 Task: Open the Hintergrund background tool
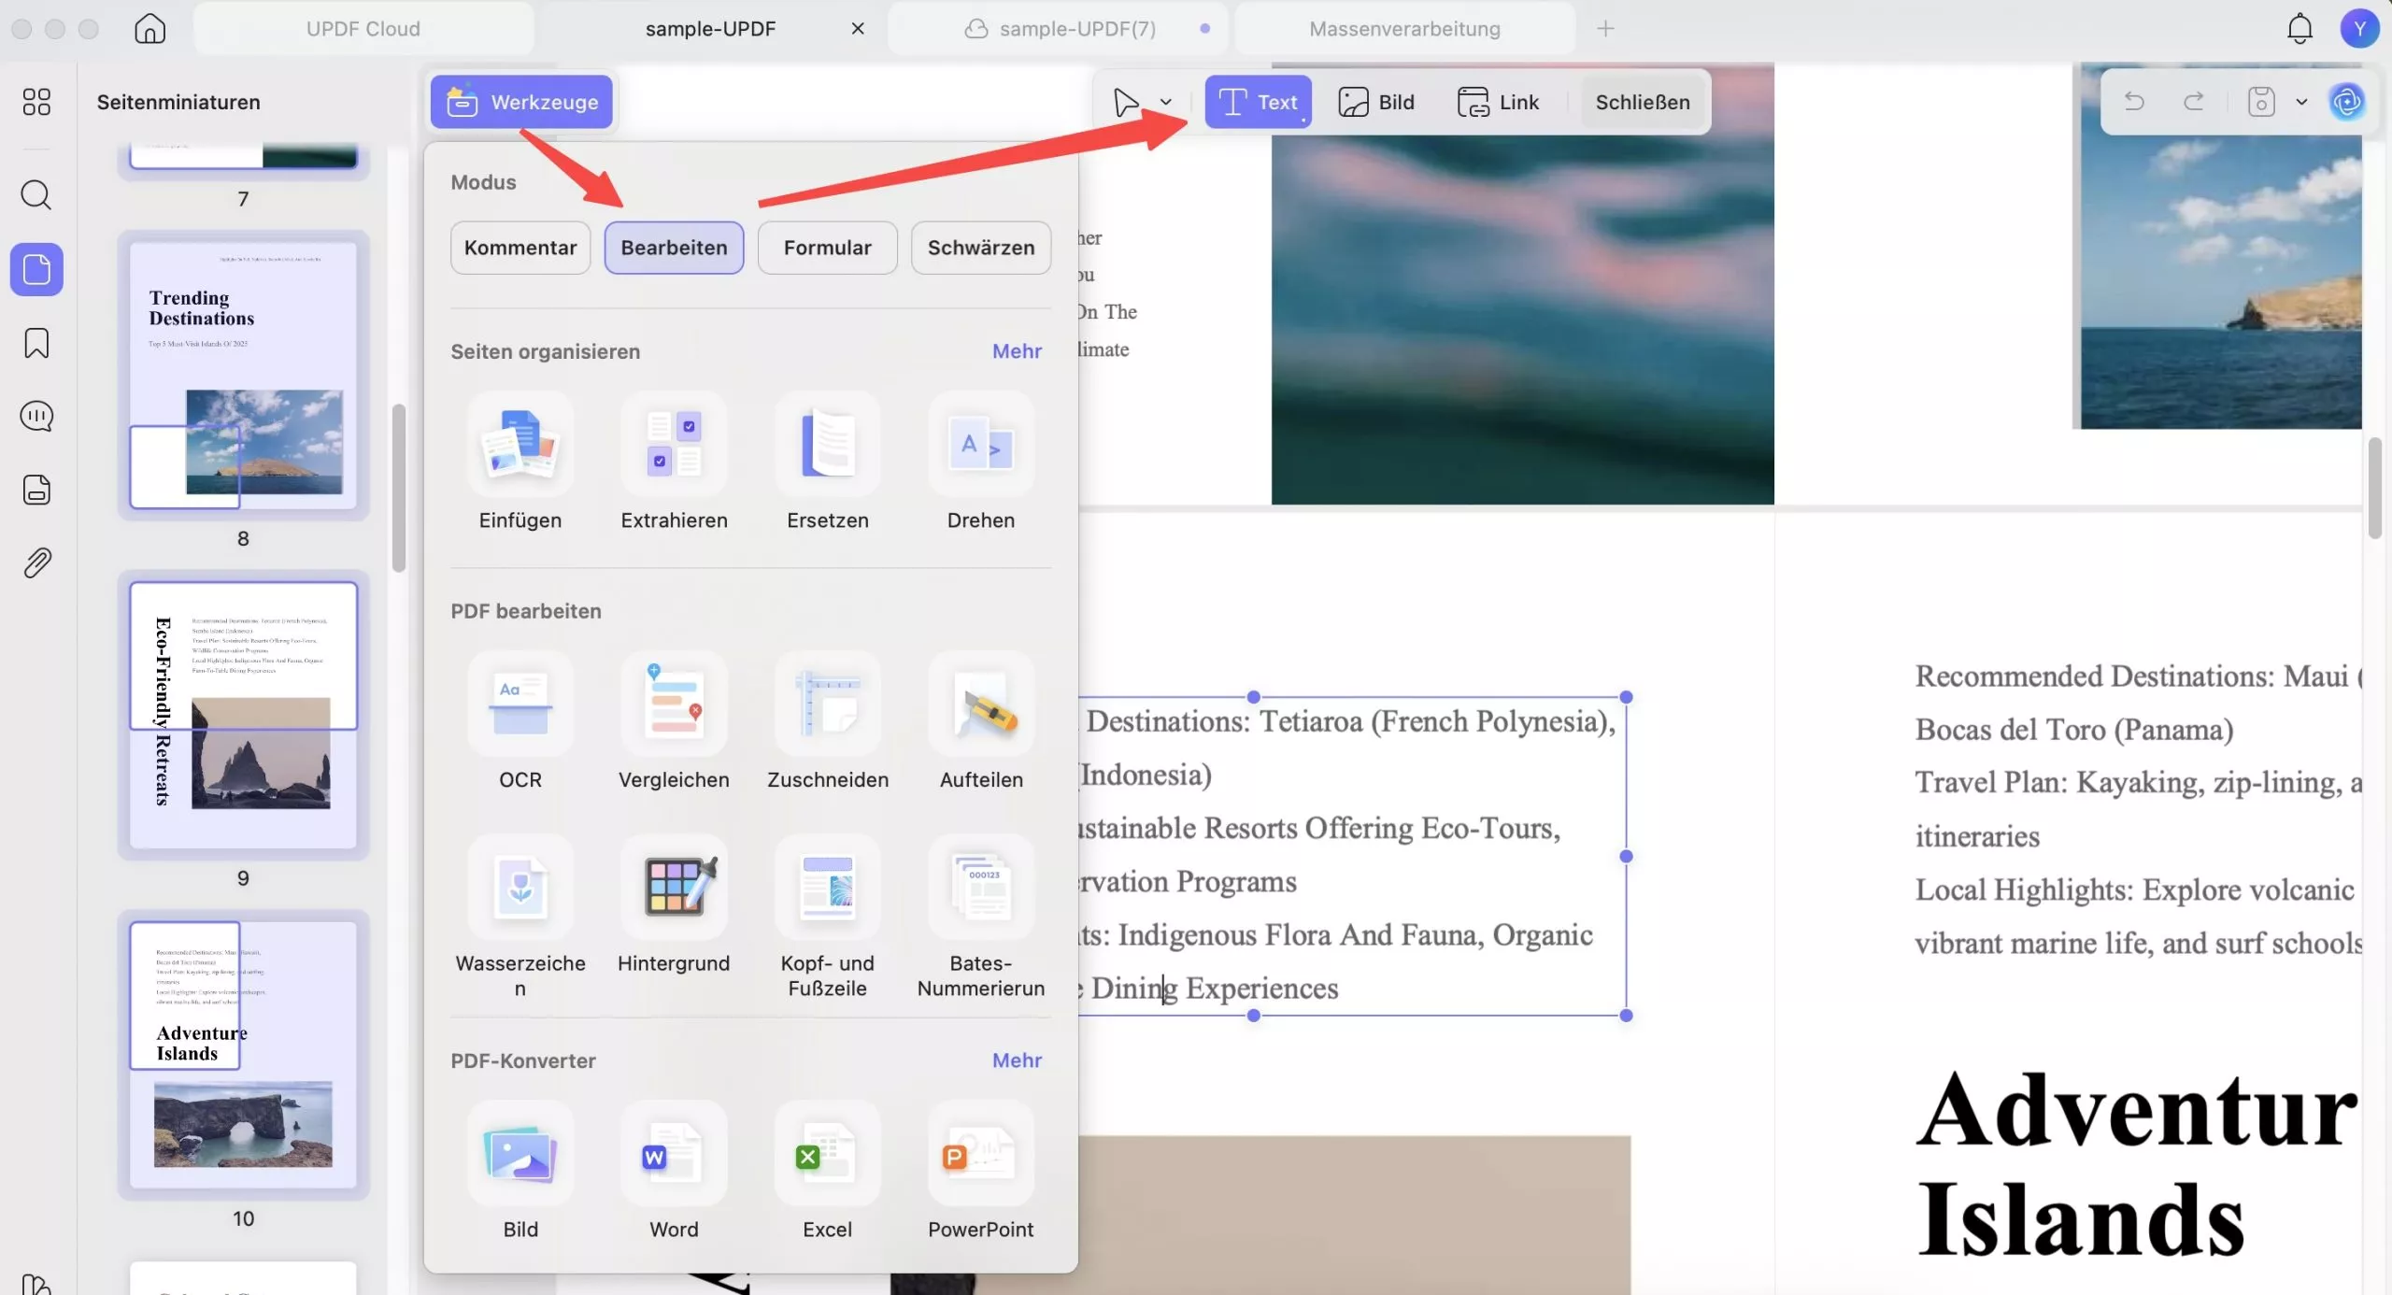coord(674,889)
